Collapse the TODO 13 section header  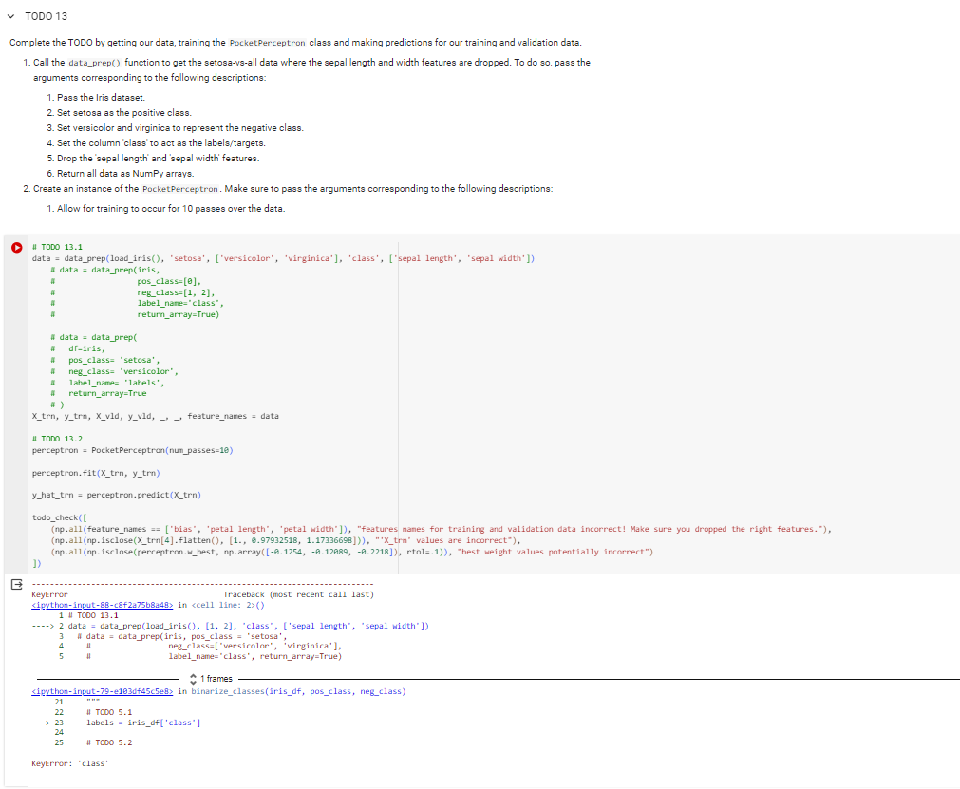10,15
